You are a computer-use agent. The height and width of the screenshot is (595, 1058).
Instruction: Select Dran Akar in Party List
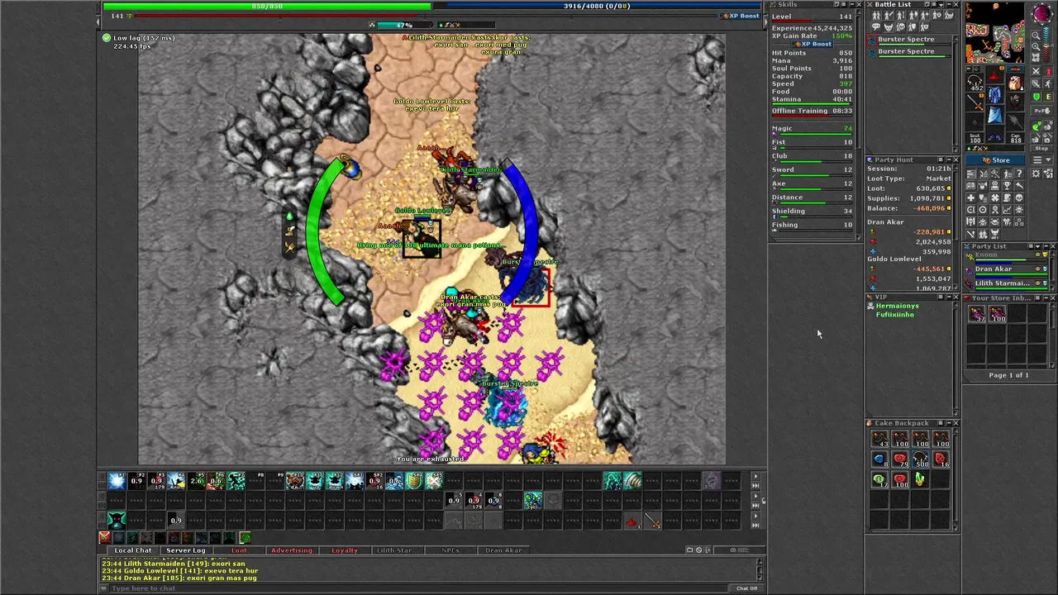click(1006, 270)
